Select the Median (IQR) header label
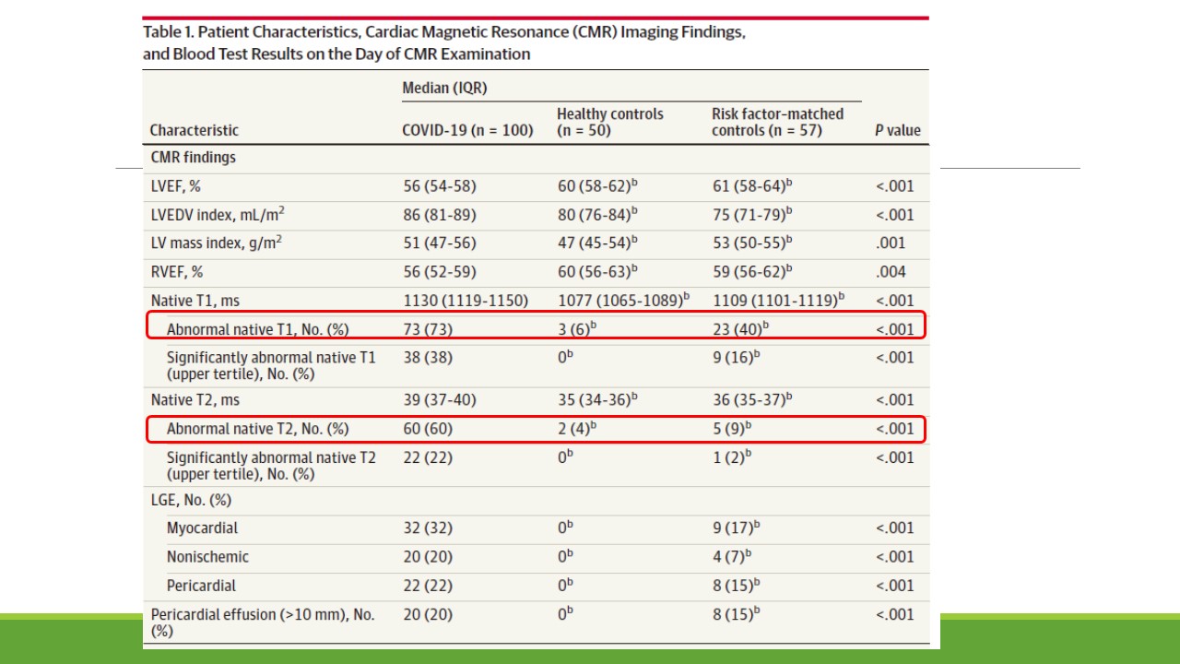This screenshot has height=664, width=1180. [x=444, y=89]
